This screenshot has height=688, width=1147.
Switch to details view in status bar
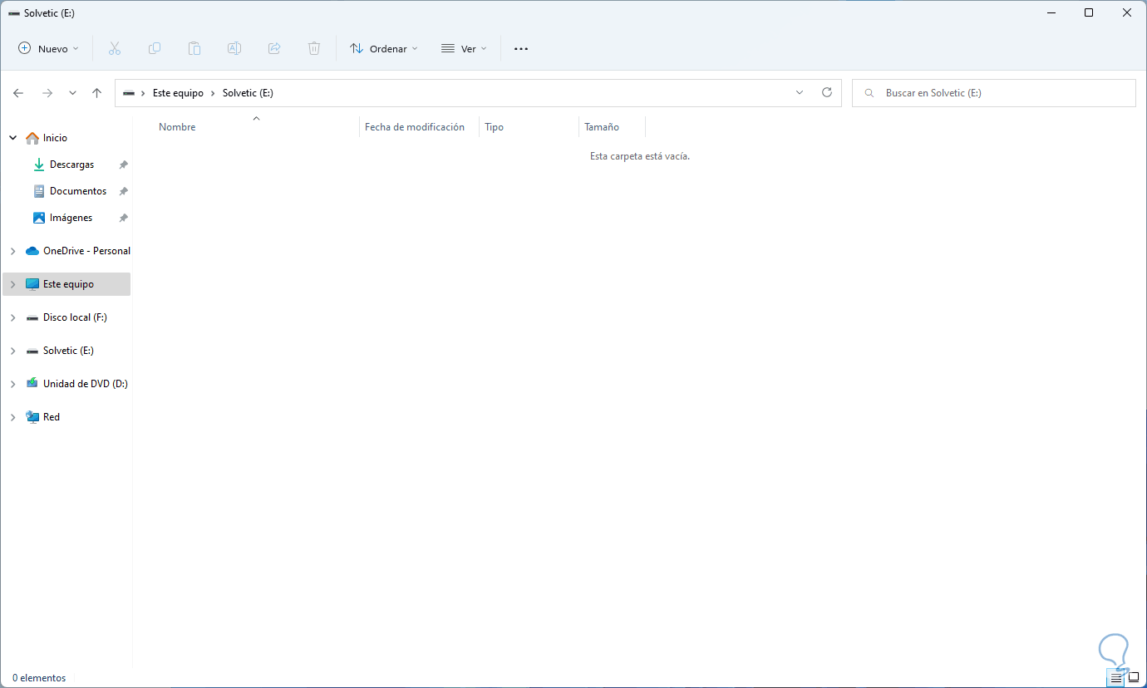point(1115,678)
